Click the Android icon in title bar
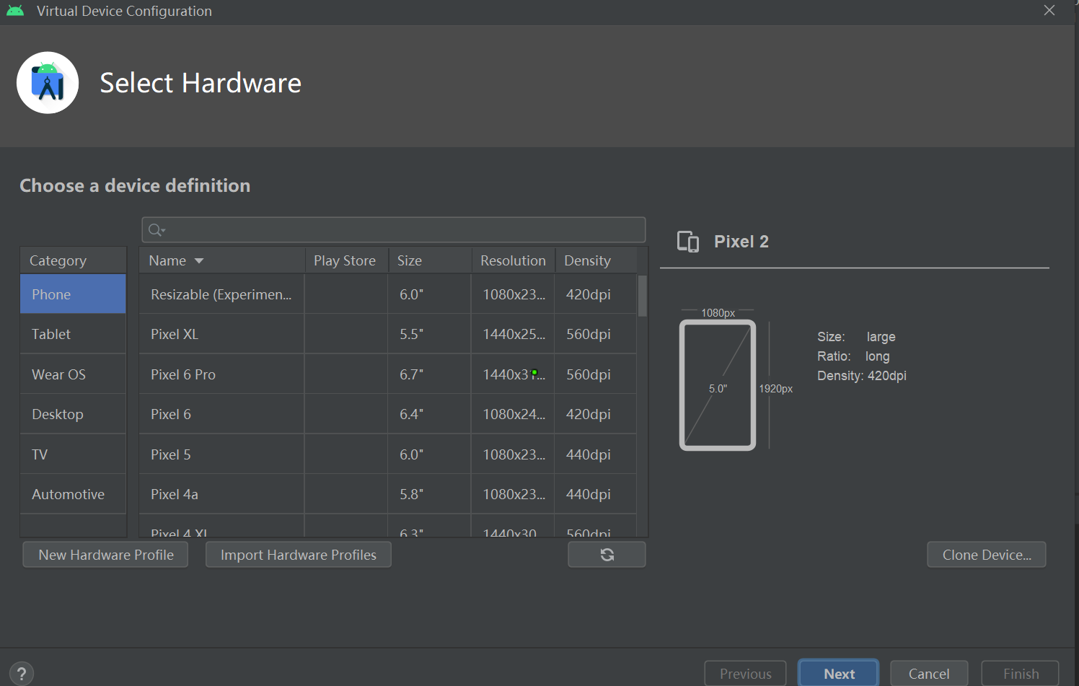 click(x=15, y=11)
